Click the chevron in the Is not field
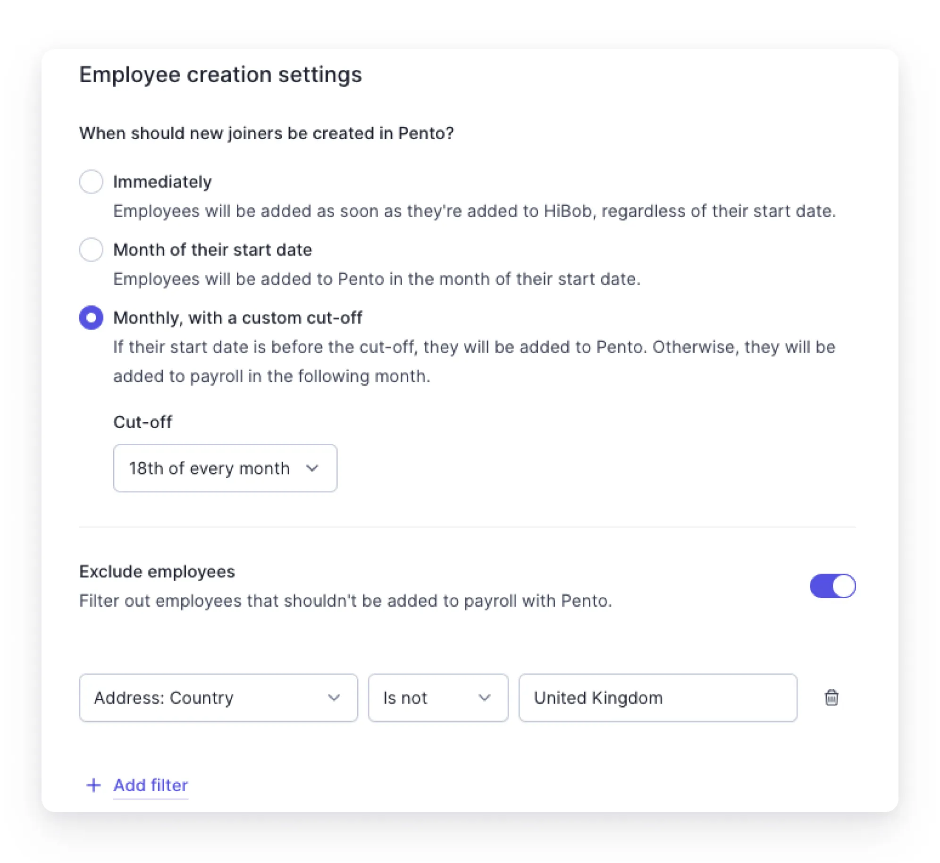 click(485, 697)
